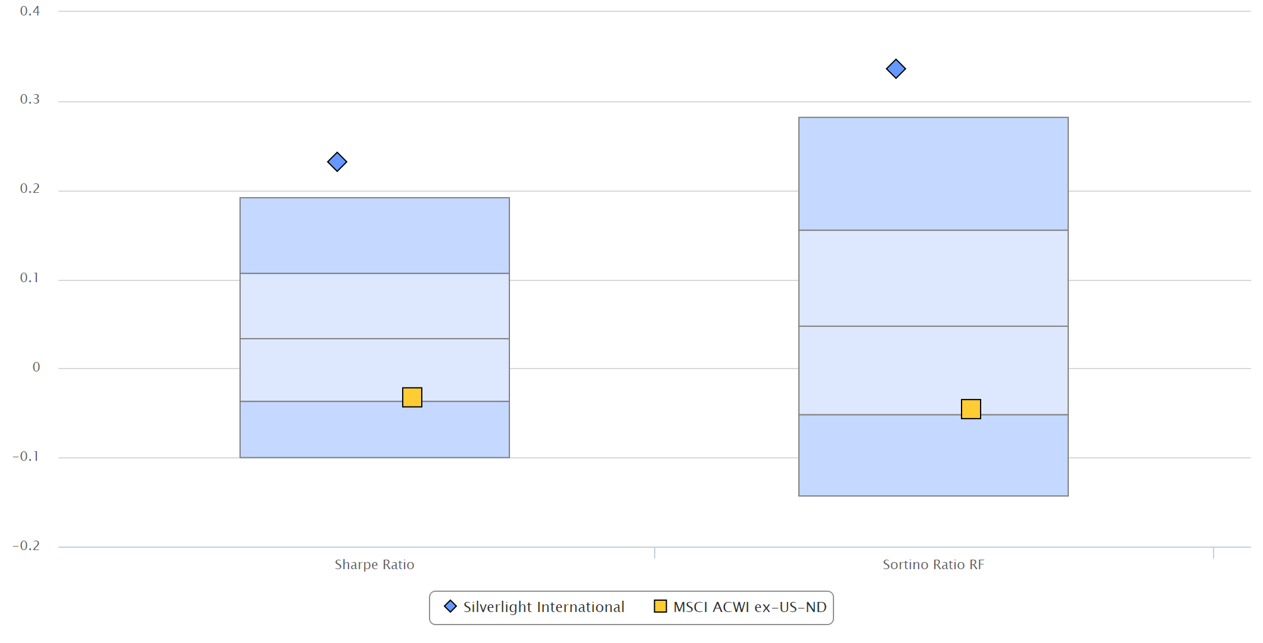1263x643 pixels.
Task: Click MSCI ACWI yellow square on Sortino Ratio
Action: [x=971, y=409]
